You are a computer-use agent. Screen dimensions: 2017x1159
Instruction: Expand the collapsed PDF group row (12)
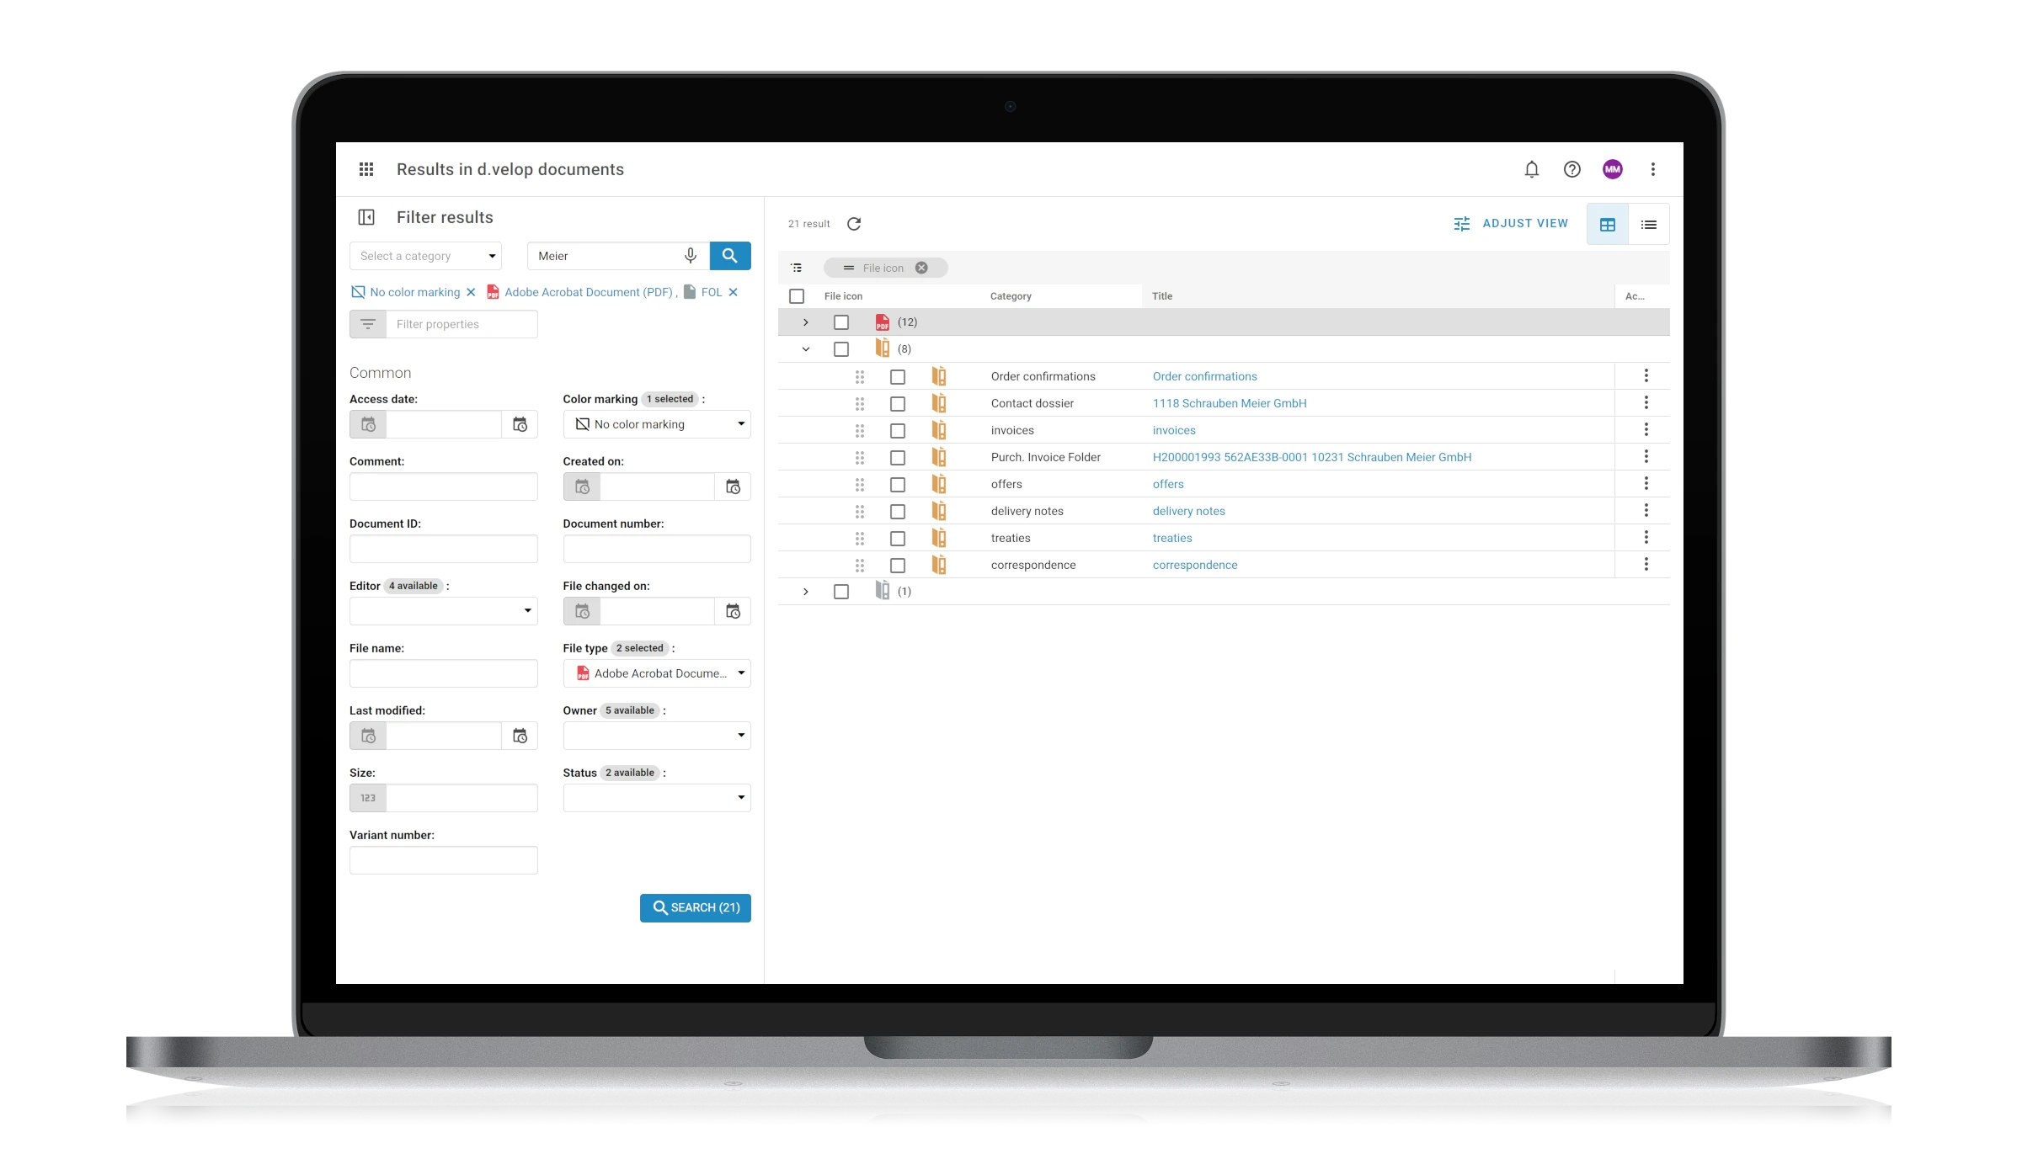click(805, 322)
